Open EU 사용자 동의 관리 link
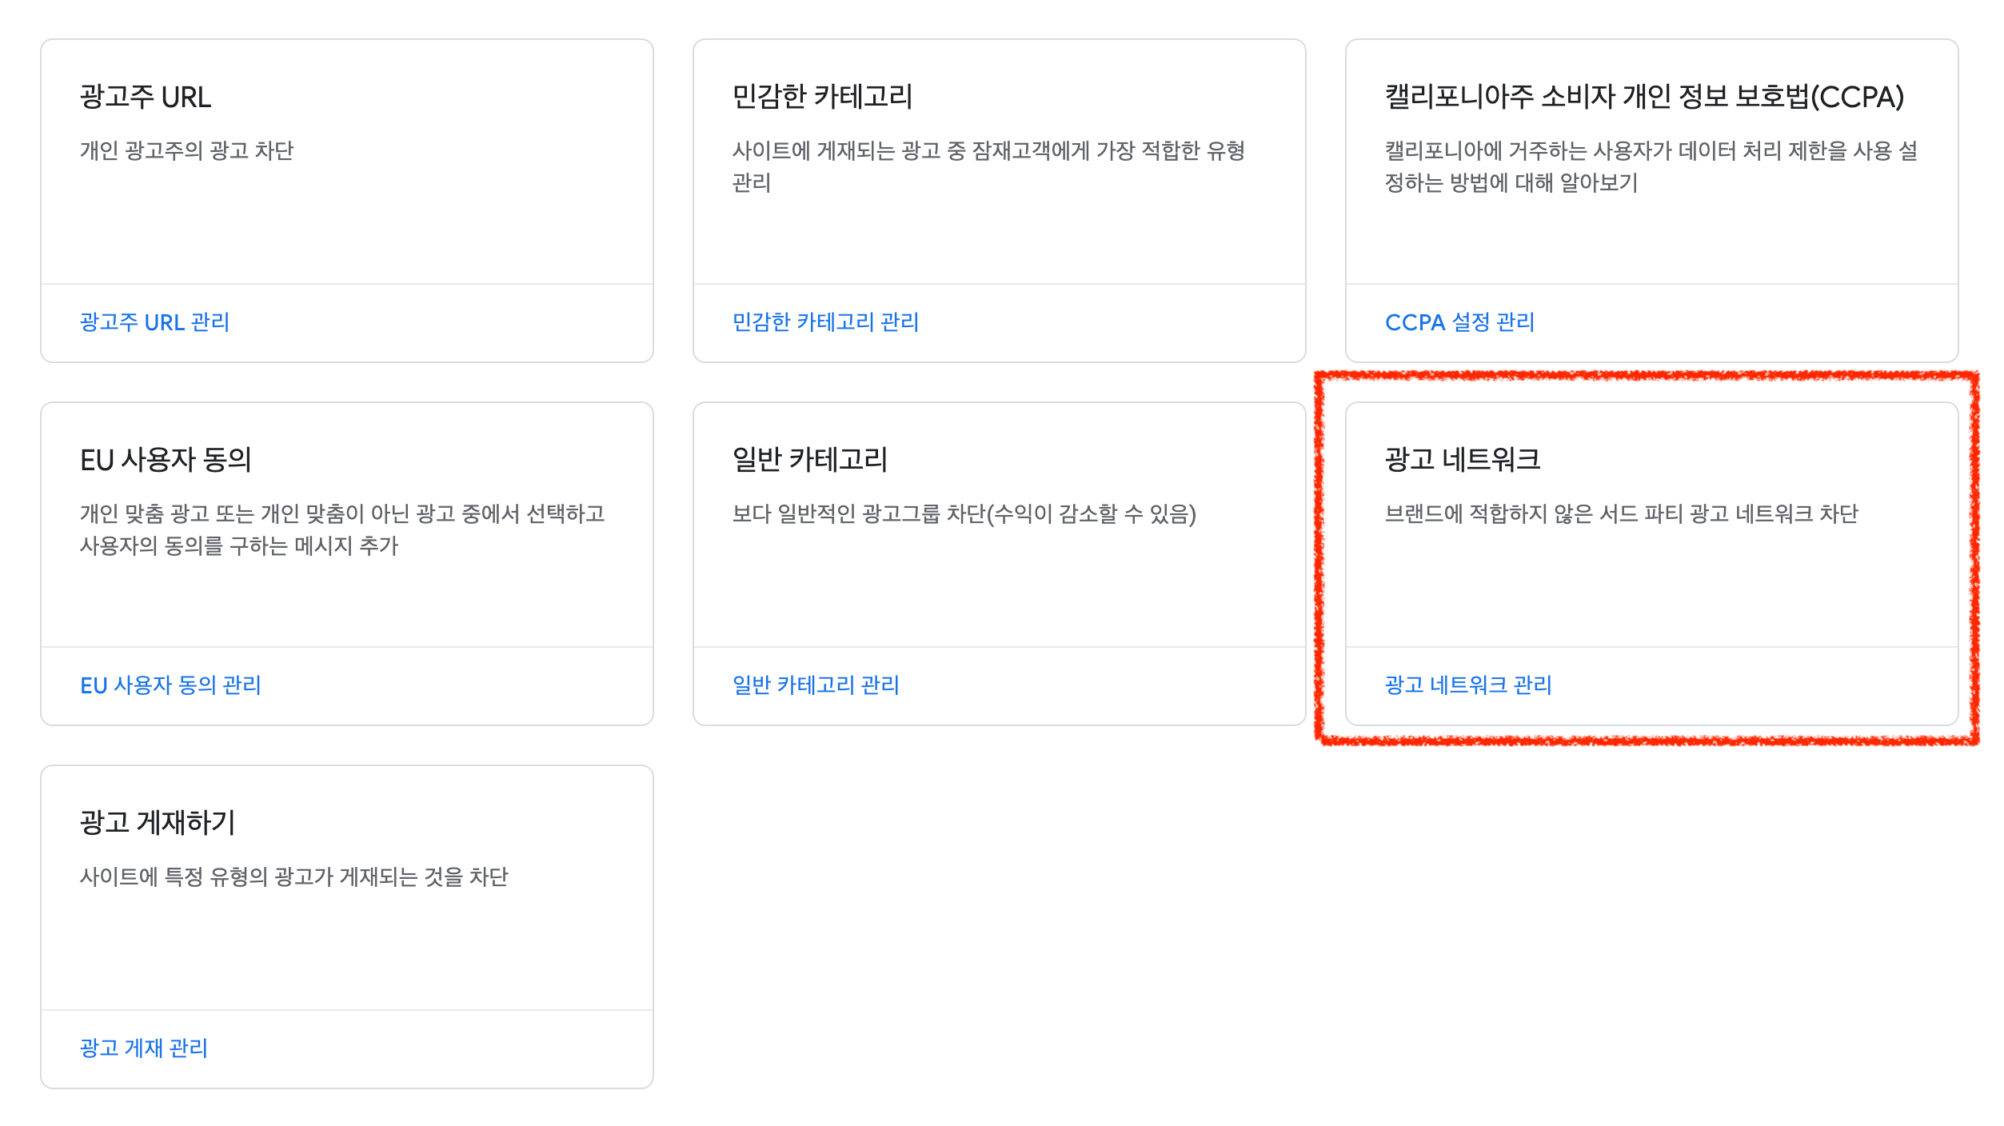The width and height of the screenshot is (2004, 1126). 172,685
